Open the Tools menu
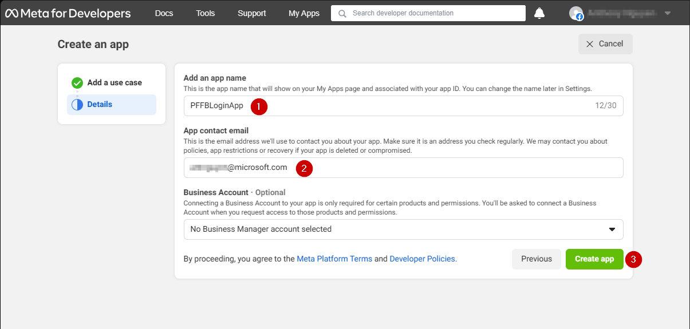This screenshot has width=690, height=329. [206, 13]
